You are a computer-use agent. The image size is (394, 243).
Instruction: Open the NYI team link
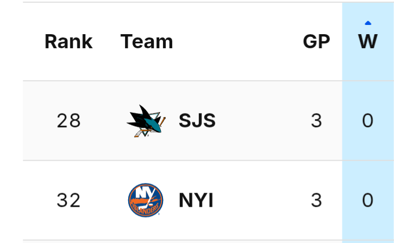196,201
